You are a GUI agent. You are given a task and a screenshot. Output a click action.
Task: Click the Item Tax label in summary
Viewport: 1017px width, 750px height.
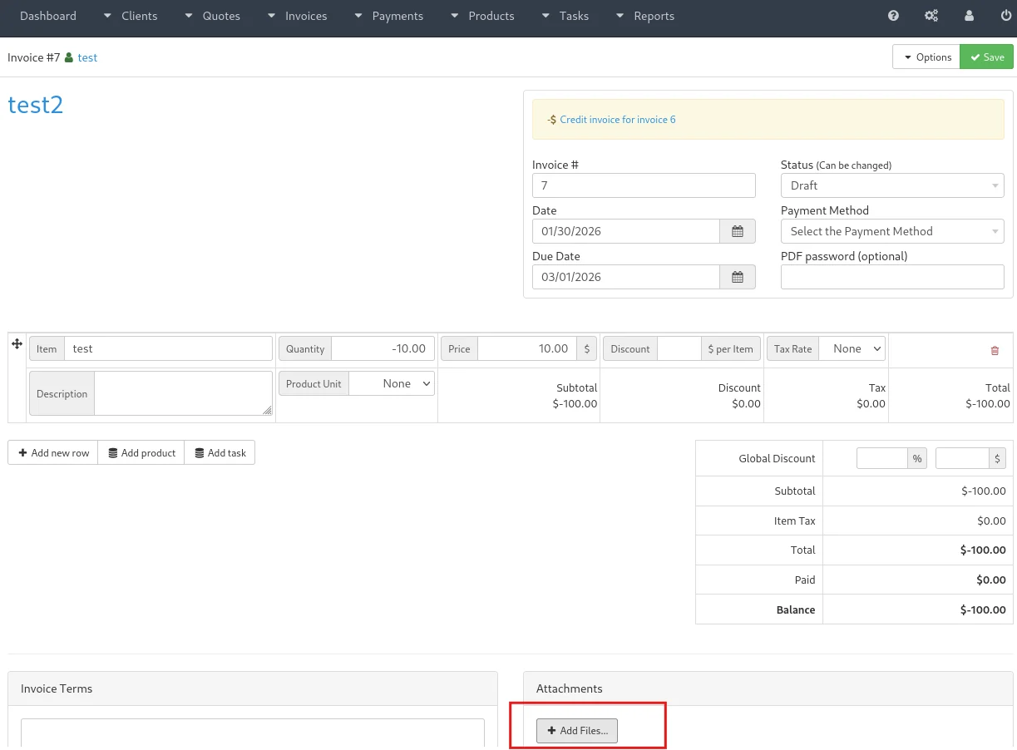tap(795, 521)
